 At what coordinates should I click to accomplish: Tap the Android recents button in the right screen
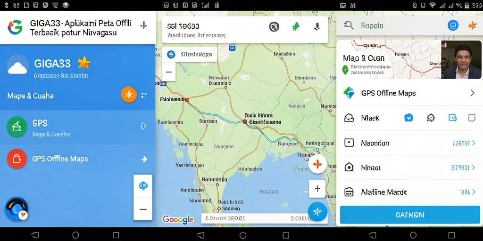coord(451,235)
